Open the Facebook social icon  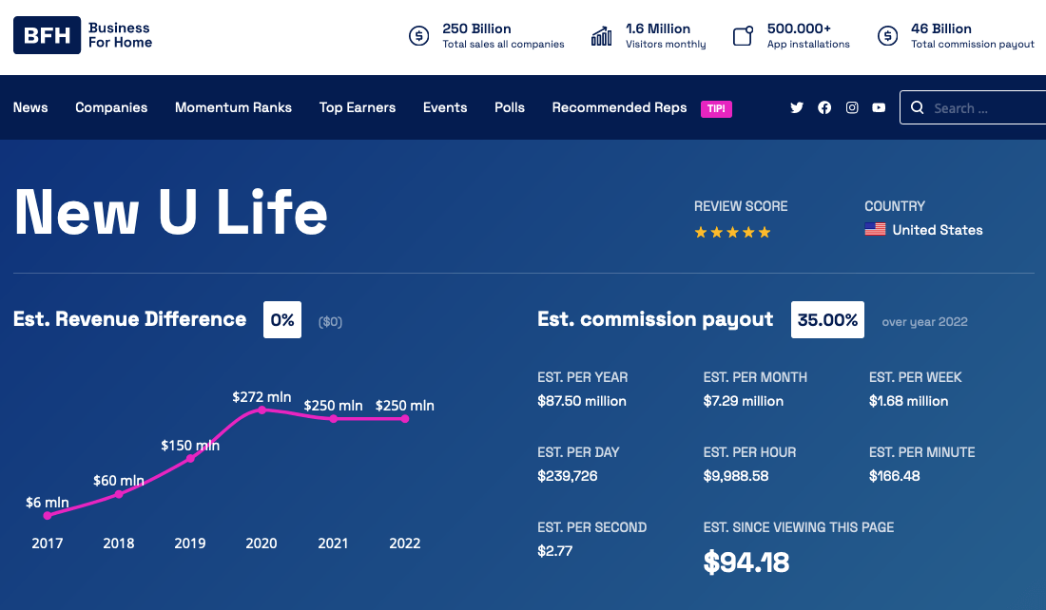[824, 107]
